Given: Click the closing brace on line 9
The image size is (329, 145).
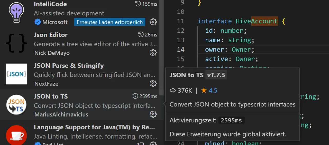Looking at the screenshot, I should (199, 3).
